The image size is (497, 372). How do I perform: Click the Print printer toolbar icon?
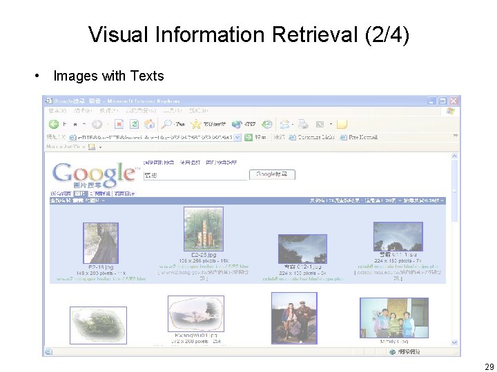point(303,124)
